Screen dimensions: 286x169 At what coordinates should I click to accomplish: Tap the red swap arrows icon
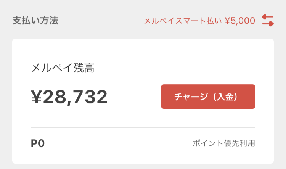click(x=268, y=20)
